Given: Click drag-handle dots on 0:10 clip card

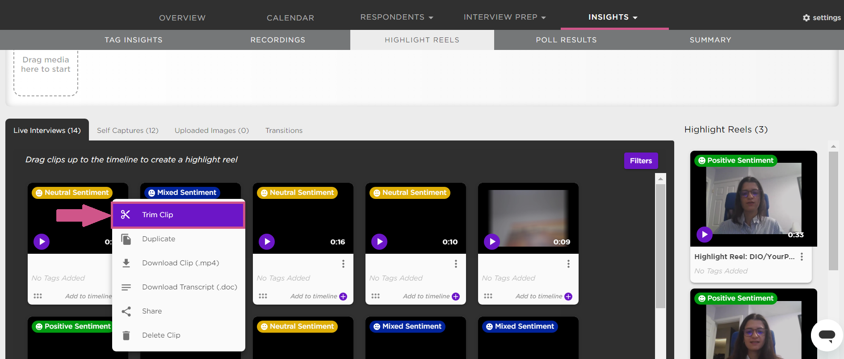Looking at the screenshot, I should (x=375, y=296).
